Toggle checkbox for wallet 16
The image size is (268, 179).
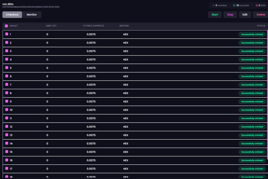coord(7,160)
